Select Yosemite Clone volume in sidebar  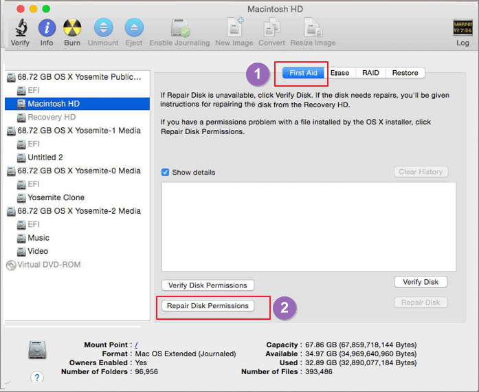click(x=56, y=197)
